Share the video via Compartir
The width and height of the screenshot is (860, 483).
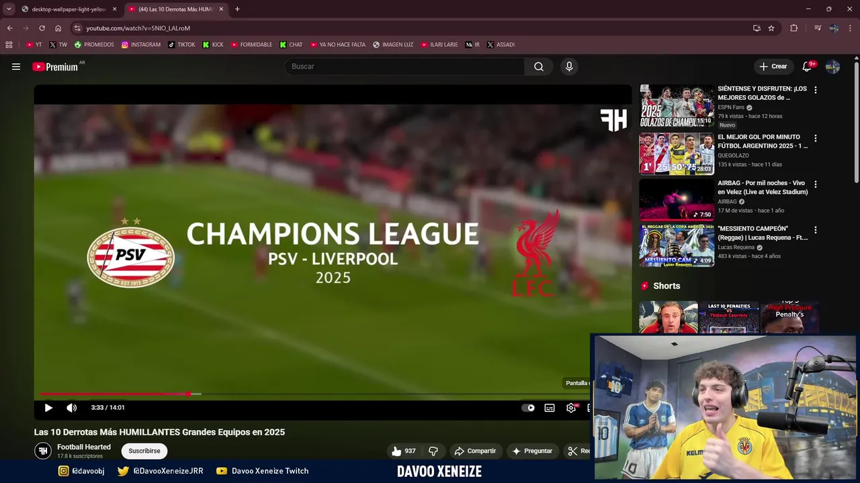(x=475, y=451)
